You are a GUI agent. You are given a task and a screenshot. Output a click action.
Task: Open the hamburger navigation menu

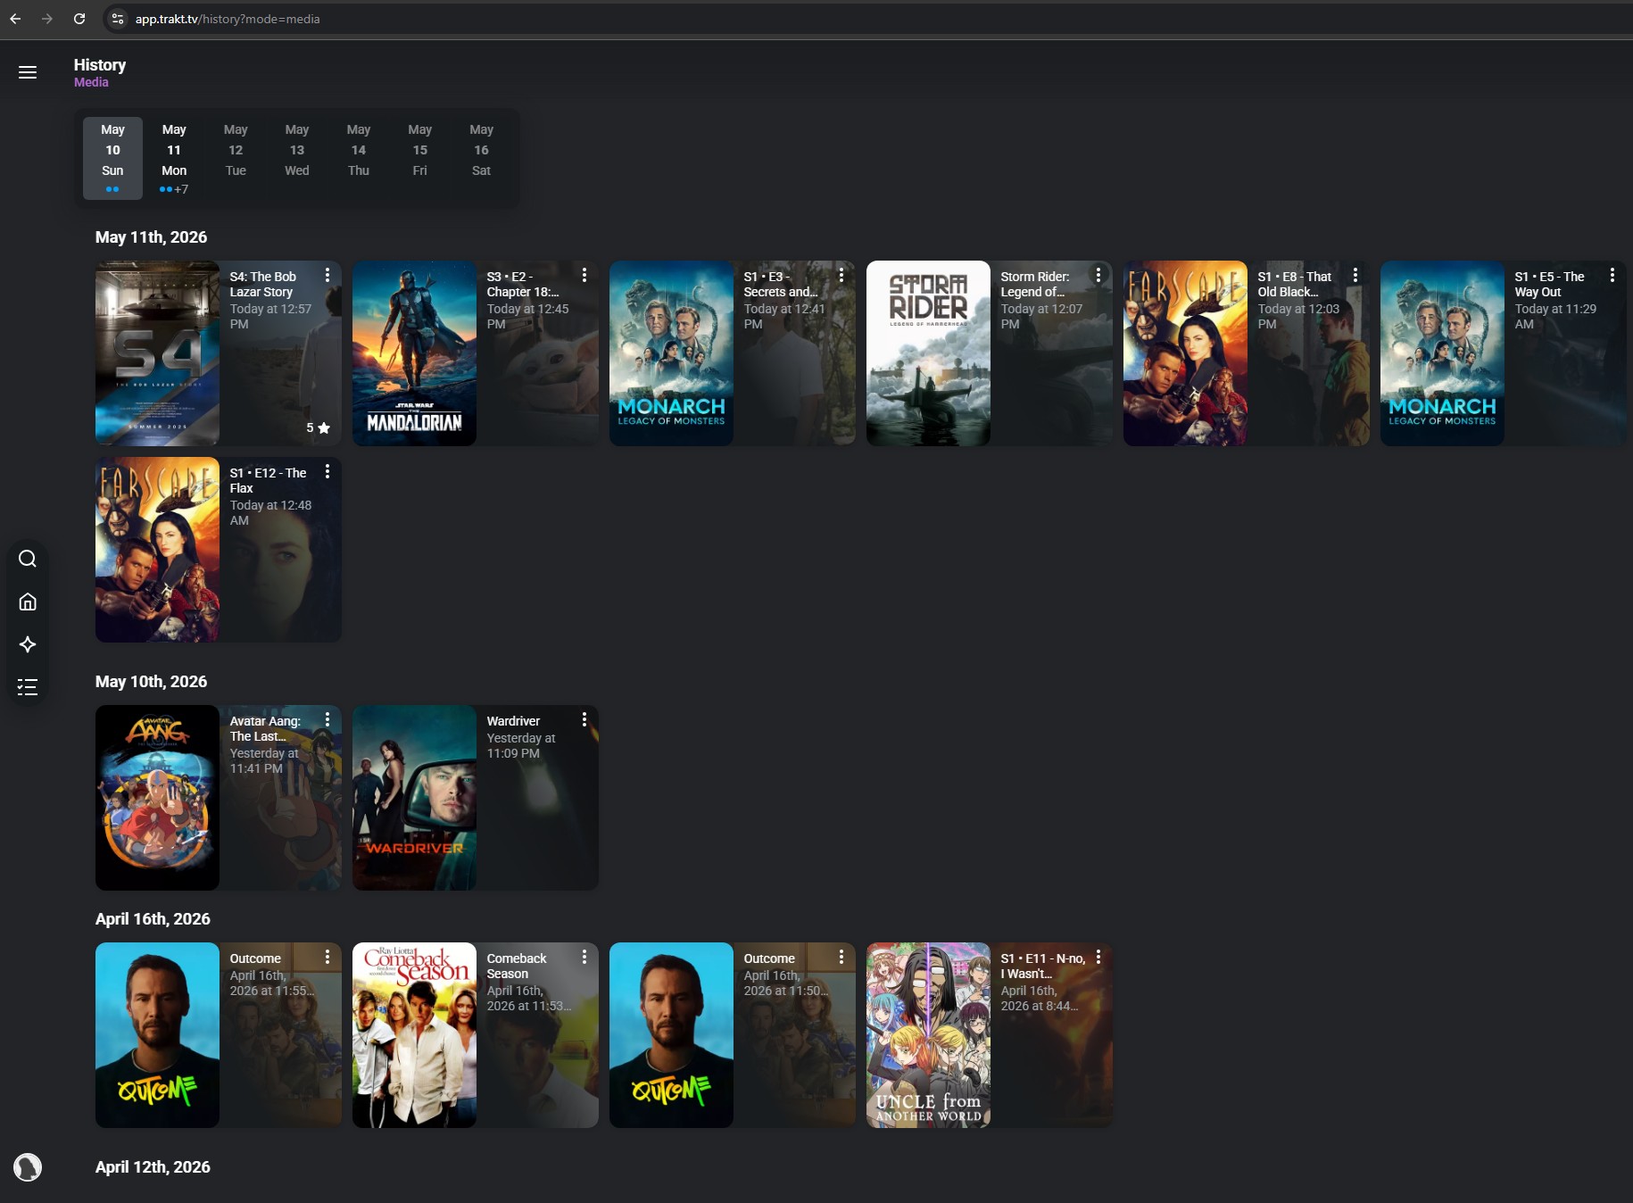(x=28, y=72)
